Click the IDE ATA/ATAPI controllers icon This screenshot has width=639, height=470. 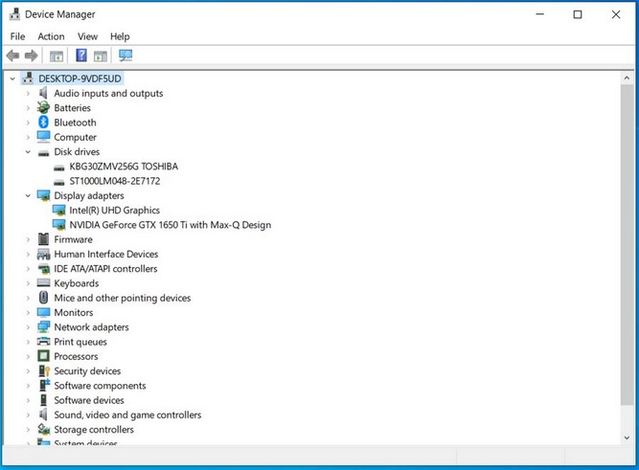(x=43, y=269)
